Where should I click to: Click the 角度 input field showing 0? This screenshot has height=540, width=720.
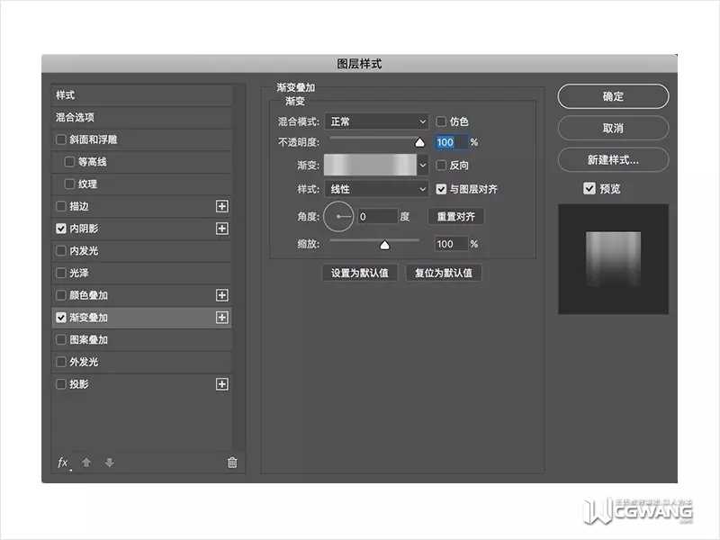click(x=377, y=216)
